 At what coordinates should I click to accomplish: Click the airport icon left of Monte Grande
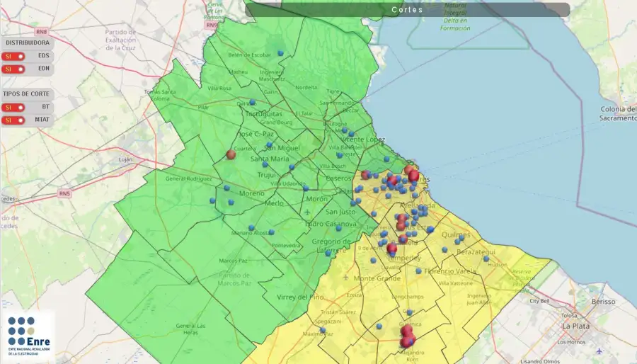click(345, 278)
